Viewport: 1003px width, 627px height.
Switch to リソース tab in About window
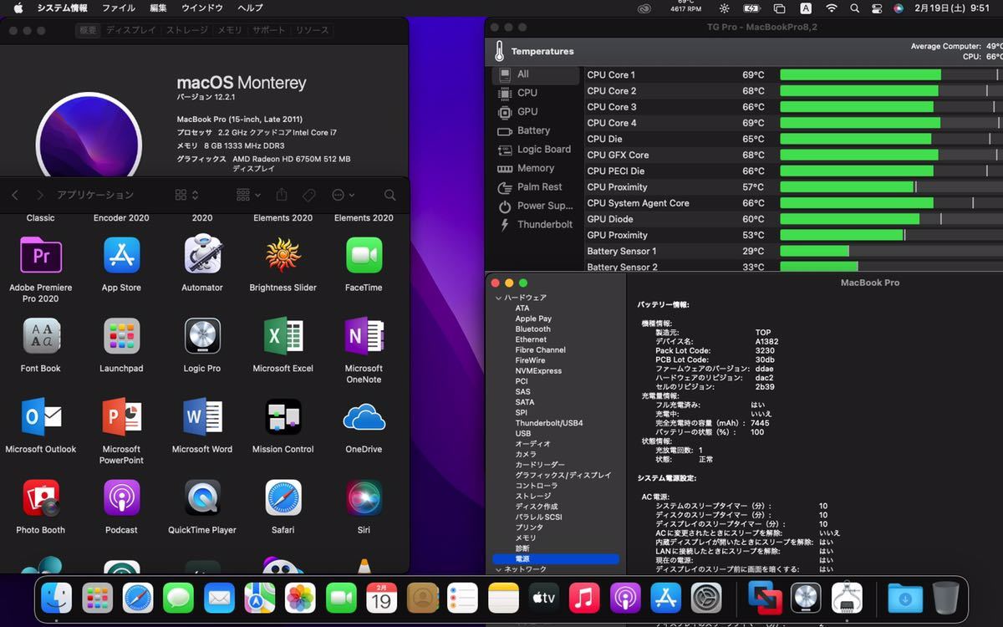pos(313,30)
